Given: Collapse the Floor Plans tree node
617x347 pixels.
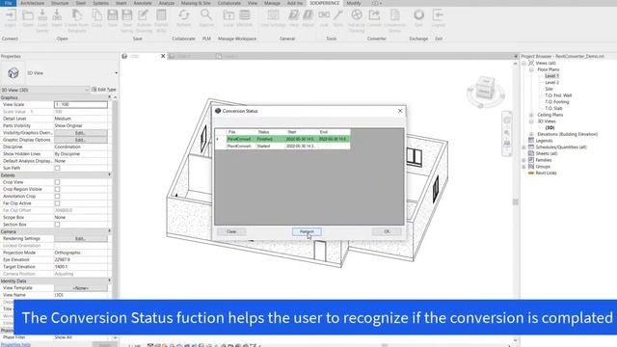Looking at the screenshot, I should [531, 69].
